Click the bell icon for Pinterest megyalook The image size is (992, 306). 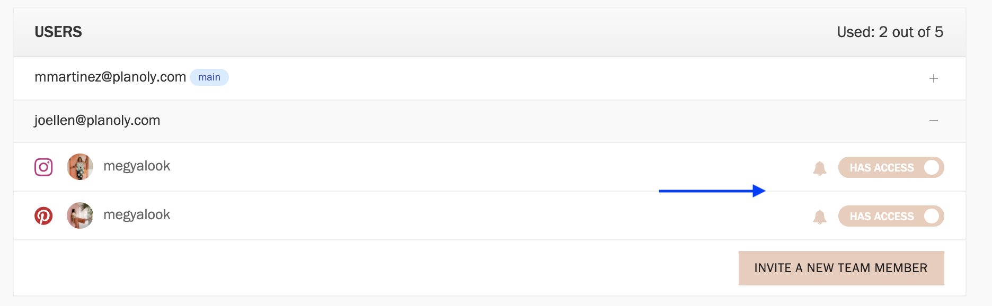coord(820,217)
